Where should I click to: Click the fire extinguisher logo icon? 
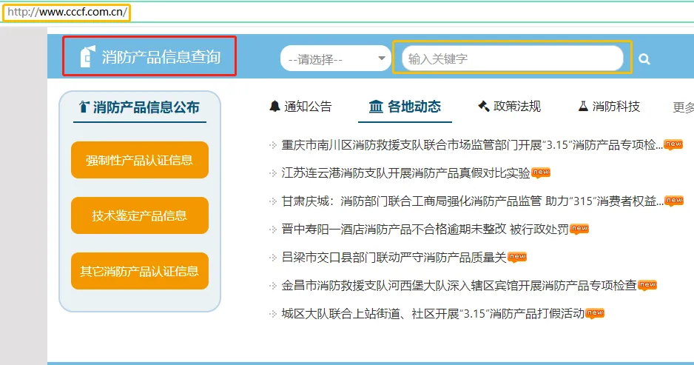coord(87,56)
